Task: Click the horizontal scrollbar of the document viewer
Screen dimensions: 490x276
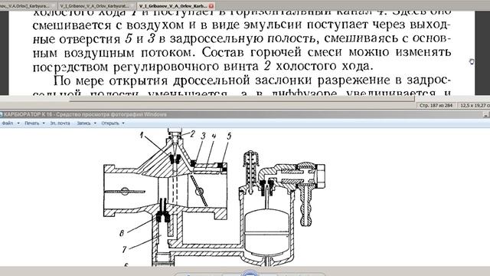Action: (242, 99)
